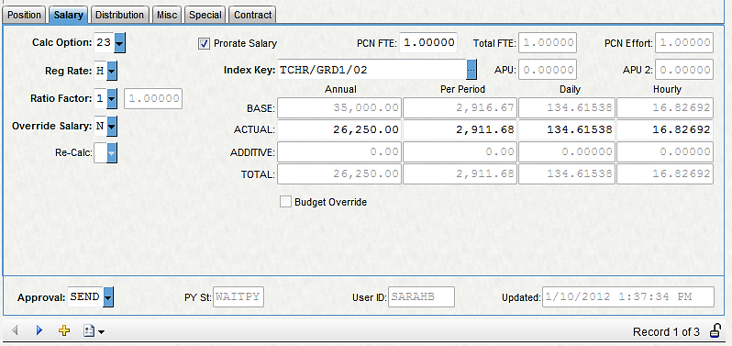Add a new record with plus icon

tap(64, 330)
